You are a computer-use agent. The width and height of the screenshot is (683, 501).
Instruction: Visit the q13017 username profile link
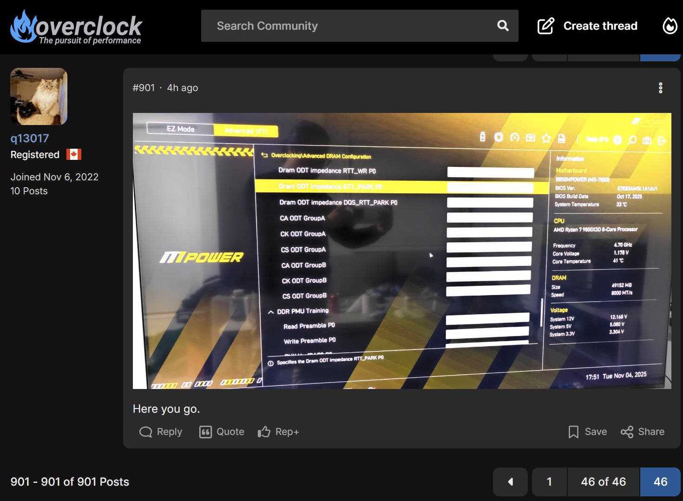[30, 138]
